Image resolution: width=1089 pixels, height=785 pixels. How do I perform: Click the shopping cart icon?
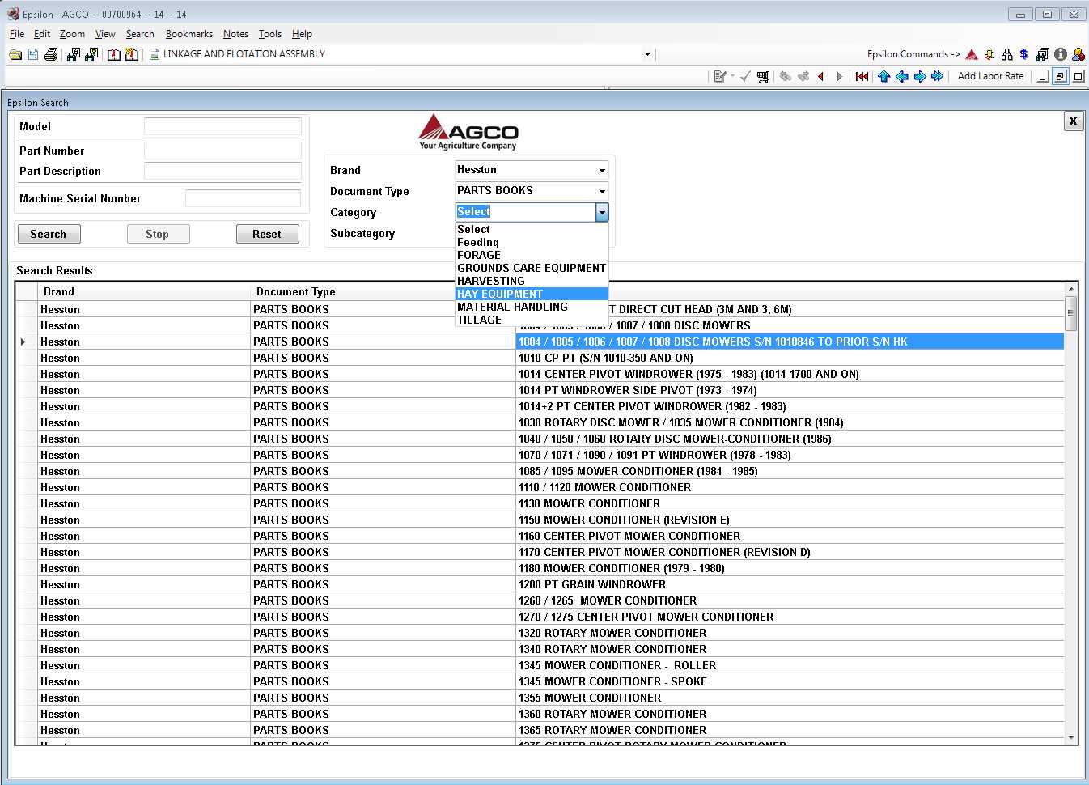pyautogui.click(x=763, y=76)
